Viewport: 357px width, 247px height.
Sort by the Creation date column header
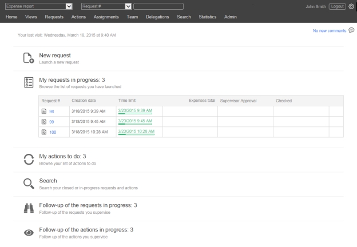pyautogui.click(x=84, y=101)
